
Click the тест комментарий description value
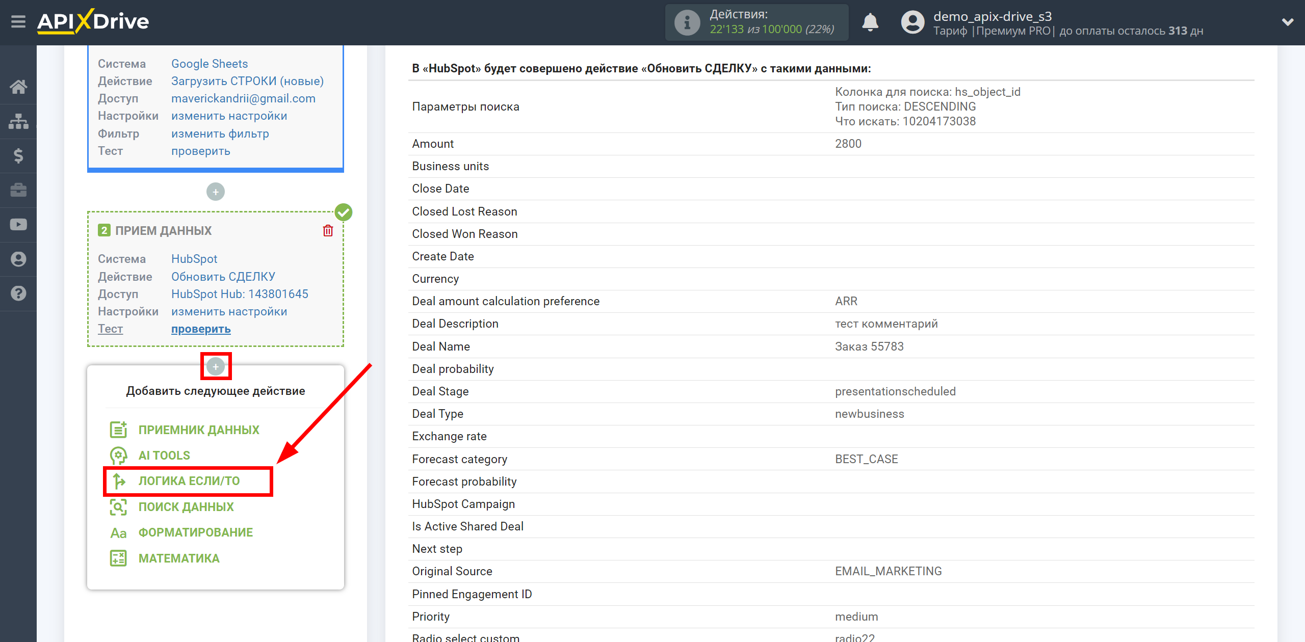pyautogui.click(x=886, y=324)
